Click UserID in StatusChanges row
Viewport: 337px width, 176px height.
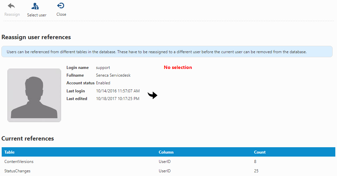tap(164, 171)
